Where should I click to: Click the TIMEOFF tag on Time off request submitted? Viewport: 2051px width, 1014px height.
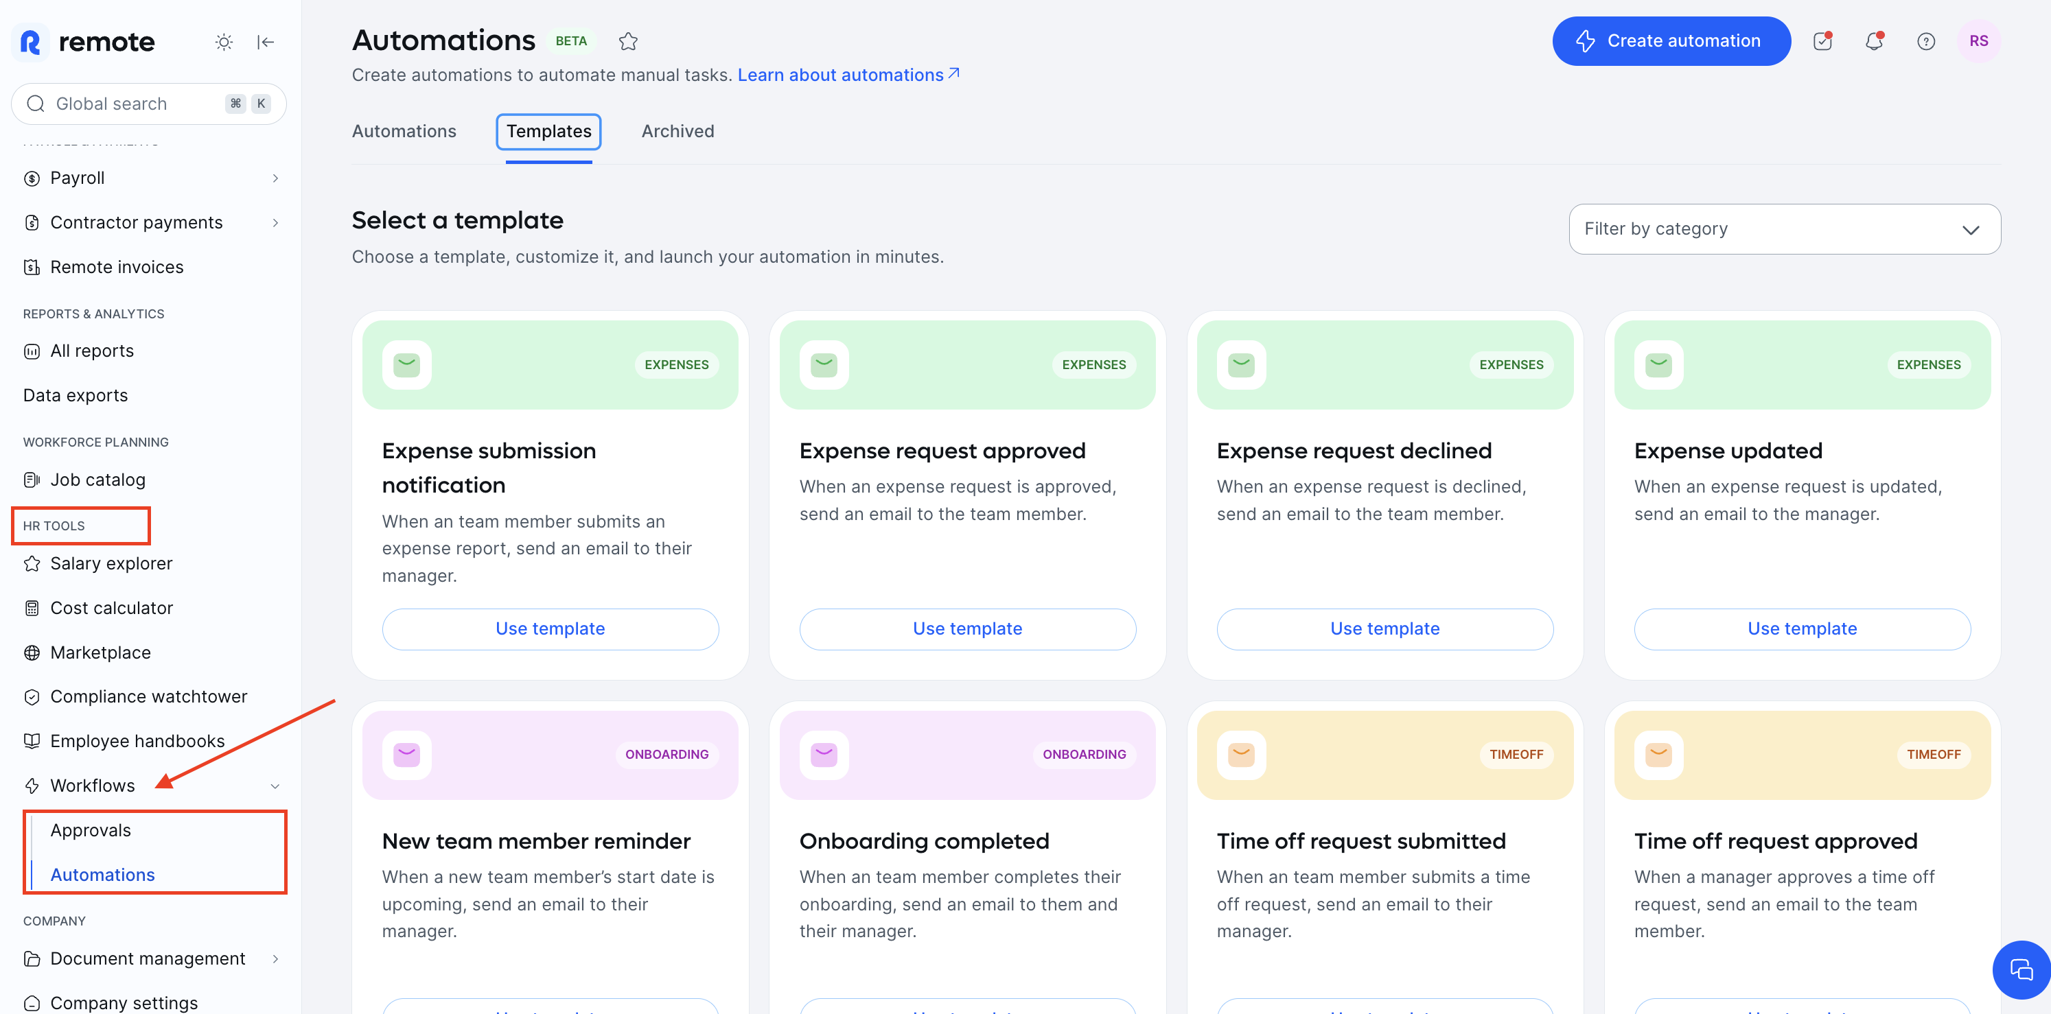click(x=1516, y=755)
